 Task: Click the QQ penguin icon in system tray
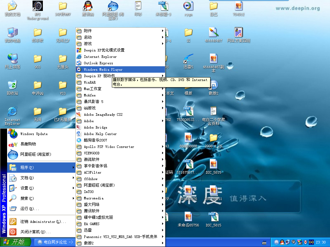[282, 242]
